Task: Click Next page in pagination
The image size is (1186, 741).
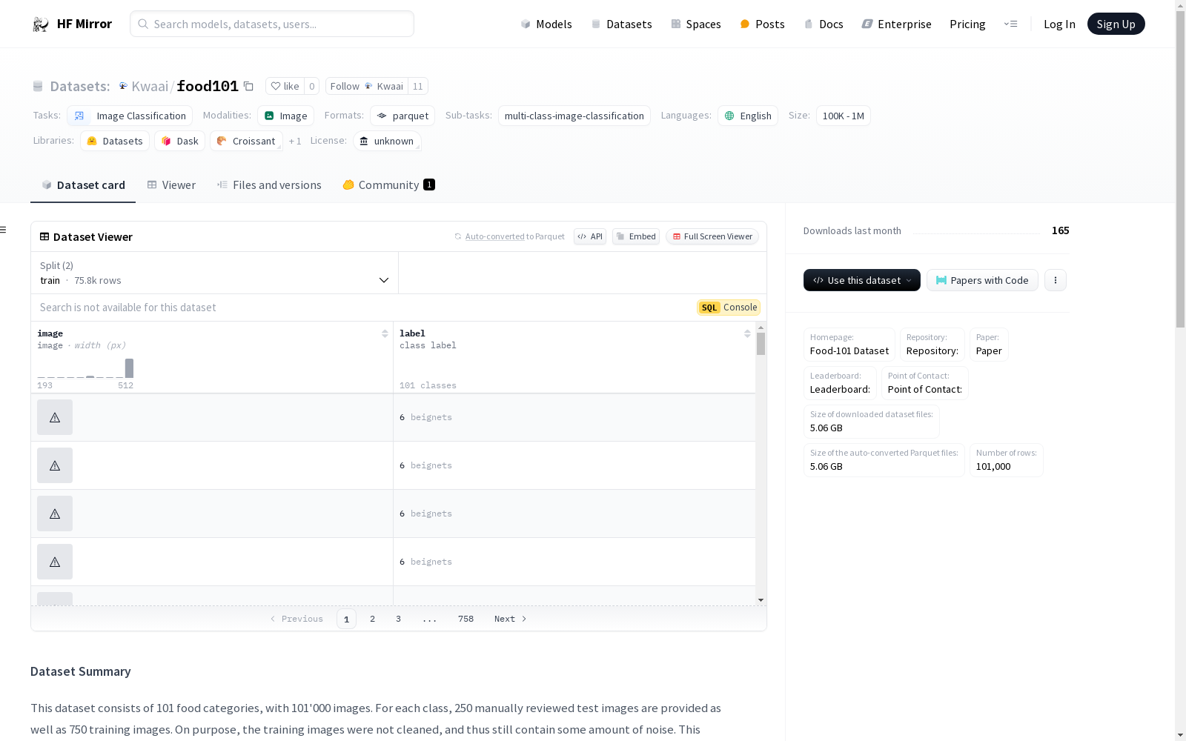Action: point(511,619)
